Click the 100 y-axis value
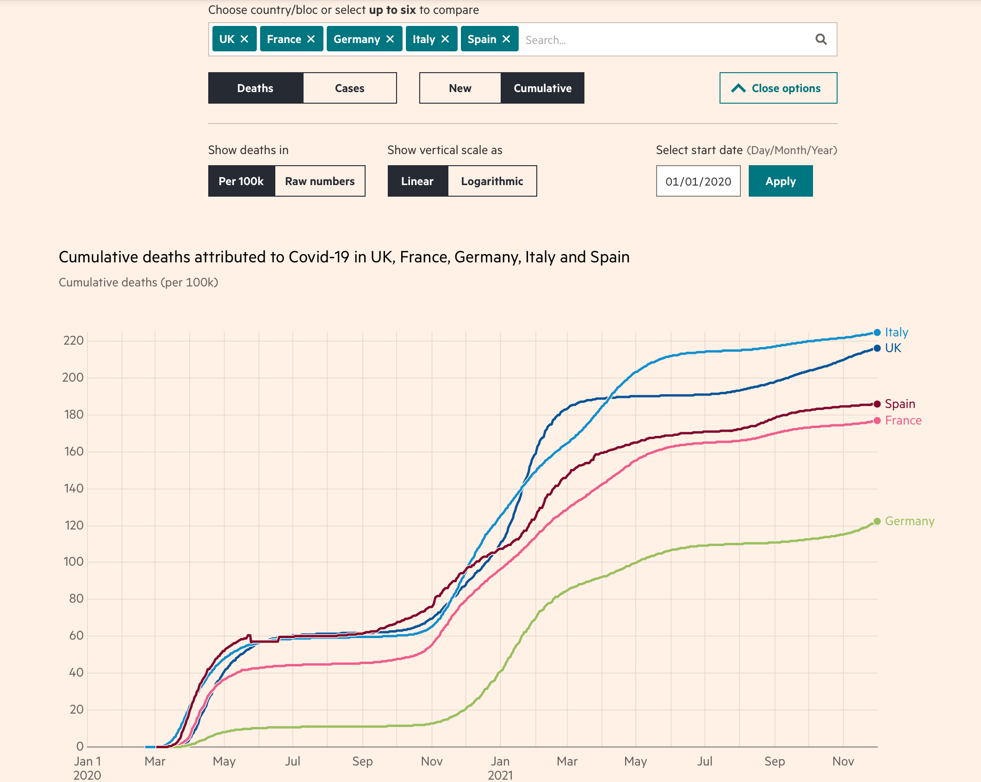The height and width of the screenshot is (782, 981). tap(73, 562)
